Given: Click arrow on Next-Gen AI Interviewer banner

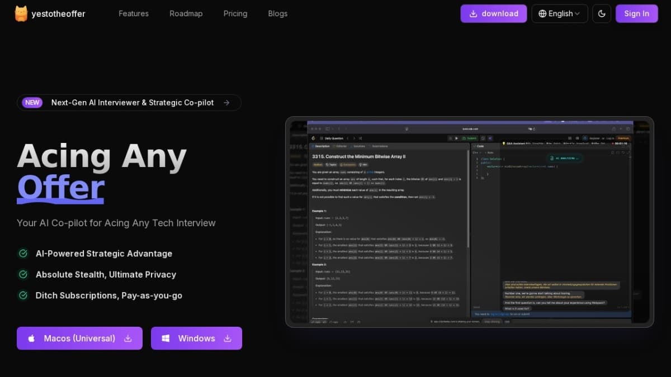Looking at the screenshot, I should coord(226,102).
